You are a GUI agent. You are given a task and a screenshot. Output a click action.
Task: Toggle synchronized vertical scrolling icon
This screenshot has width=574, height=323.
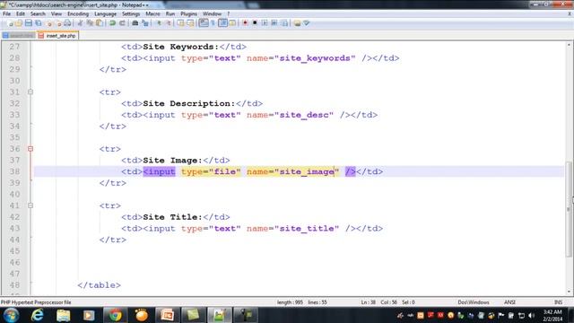click(x=181, y=23)
